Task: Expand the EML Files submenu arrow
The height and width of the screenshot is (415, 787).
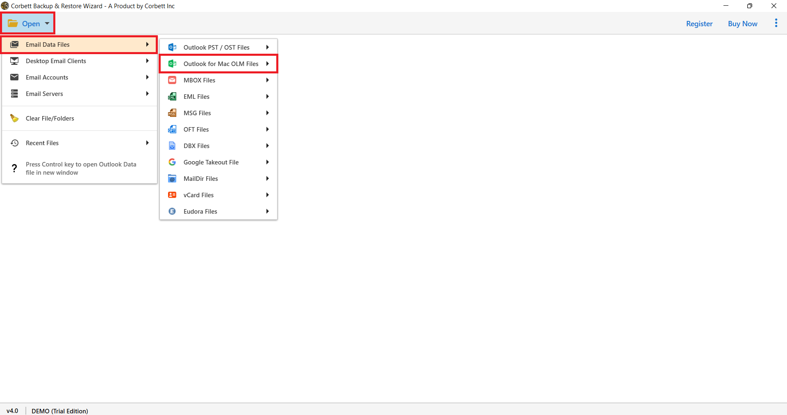Action: (x=267, y=96)
